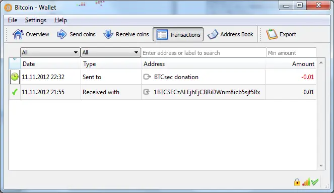The width and height of the screenshot is (334, 193).
Task: Open the Overview page
Action: (31, 34)
